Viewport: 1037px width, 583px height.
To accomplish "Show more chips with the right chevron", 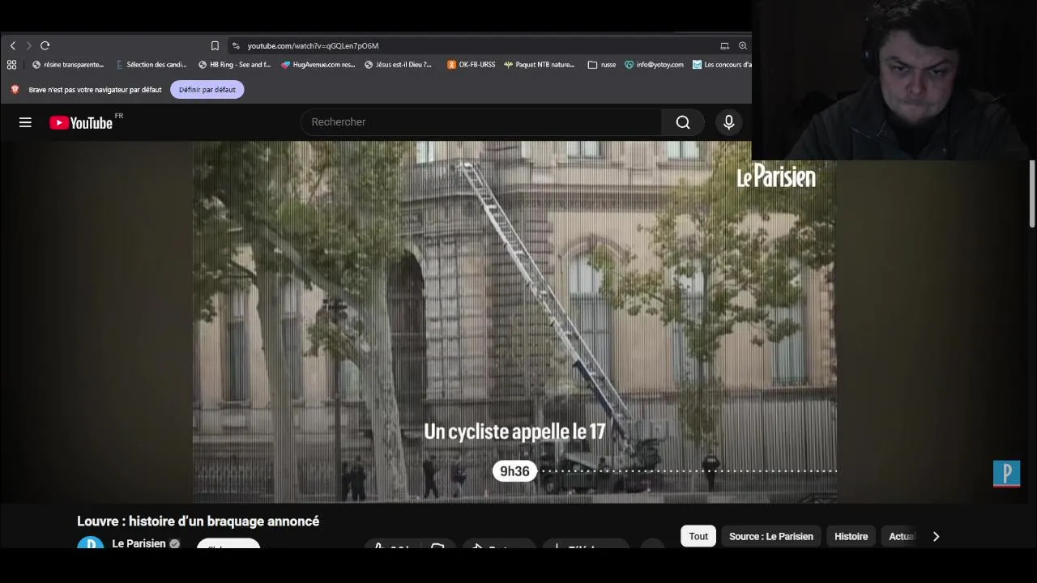I will point(936,536).
